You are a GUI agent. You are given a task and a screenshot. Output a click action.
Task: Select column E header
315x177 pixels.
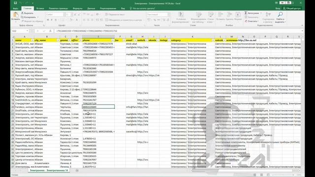(x=98, y=36)
